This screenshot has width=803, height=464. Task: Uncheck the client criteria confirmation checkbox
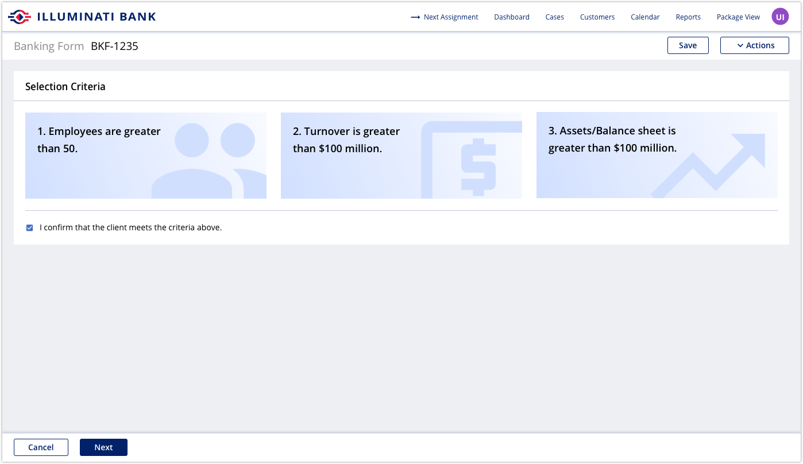pyautogui.click(x=29, y=227)
